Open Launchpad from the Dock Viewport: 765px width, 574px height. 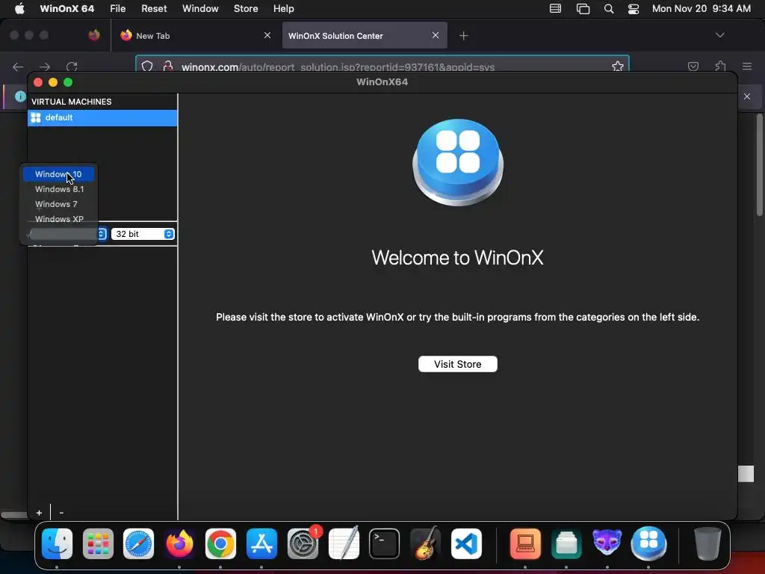tap(98, 544)
